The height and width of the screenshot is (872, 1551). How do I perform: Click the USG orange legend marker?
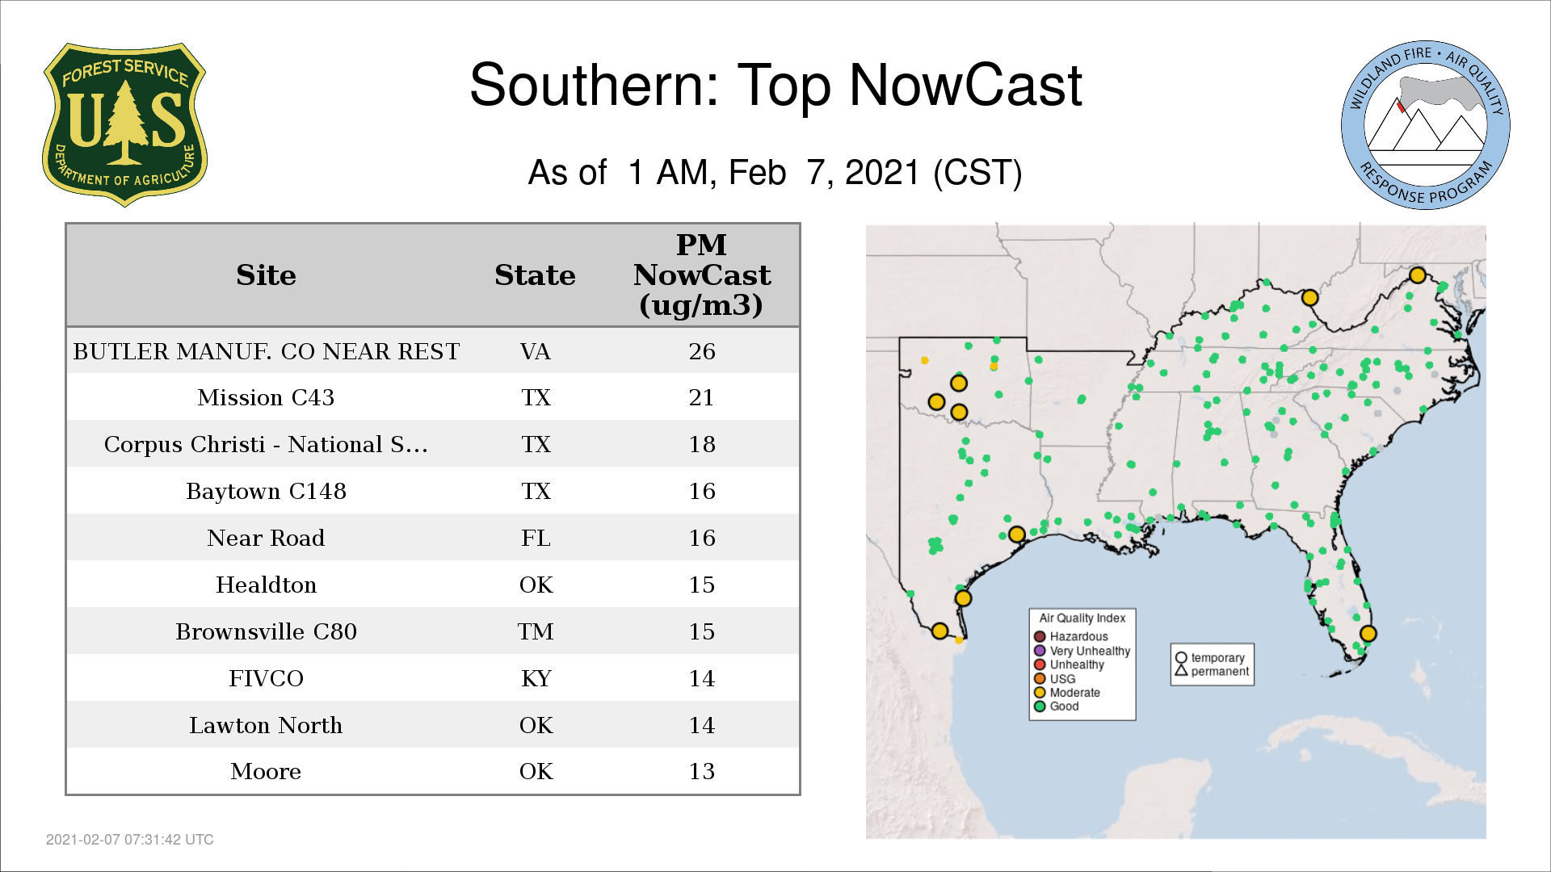(x=1040, y=678)
